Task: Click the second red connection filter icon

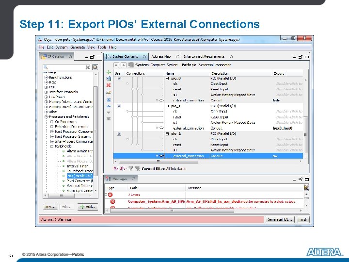Action: click(123, 169)
